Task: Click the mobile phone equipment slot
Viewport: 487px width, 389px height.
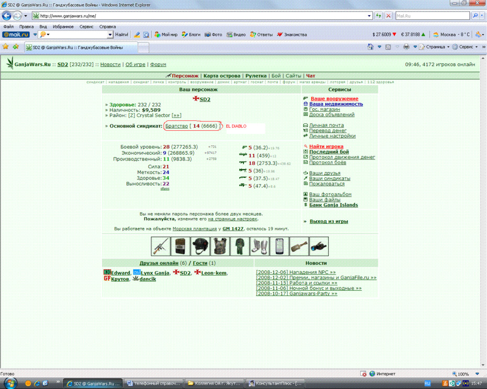Action: pyautogui.click(x=280, y=246)
